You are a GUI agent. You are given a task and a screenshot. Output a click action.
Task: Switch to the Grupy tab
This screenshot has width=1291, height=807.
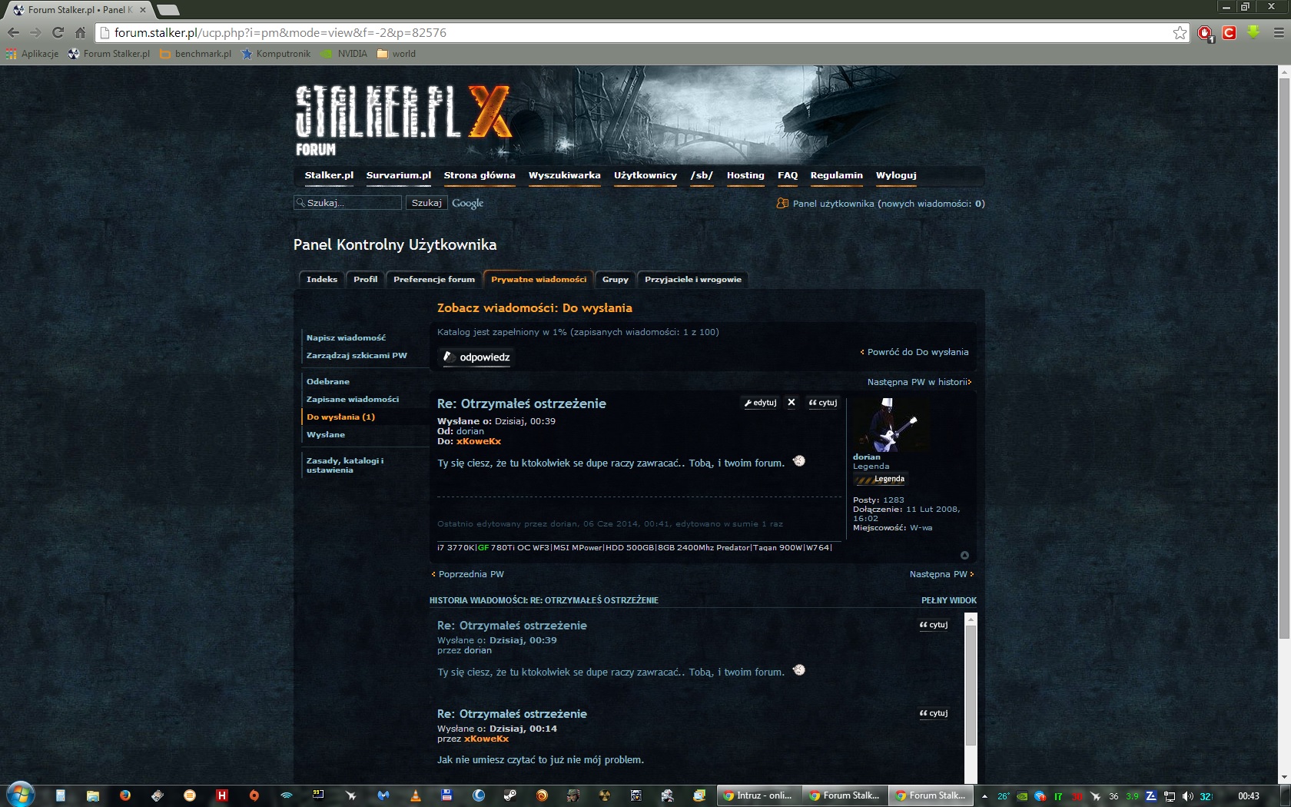[616, 280]
